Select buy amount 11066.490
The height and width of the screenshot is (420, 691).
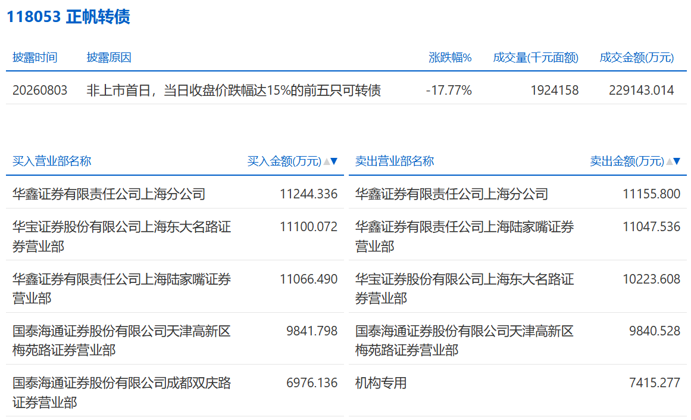(308, 279)
